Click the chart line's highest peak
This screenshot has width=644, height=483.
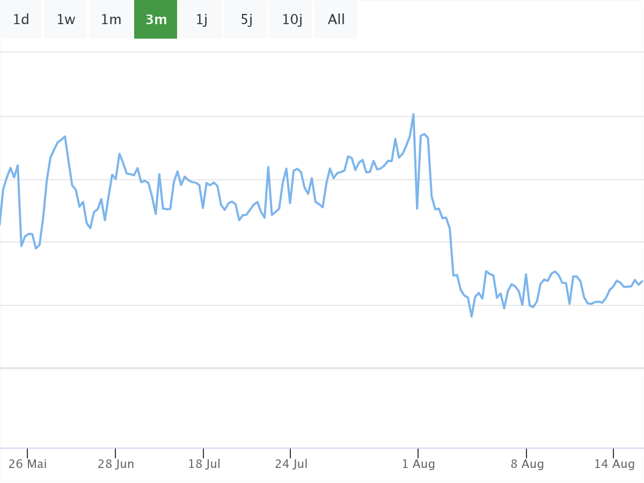pyautogui.click(x=413, y=114)
